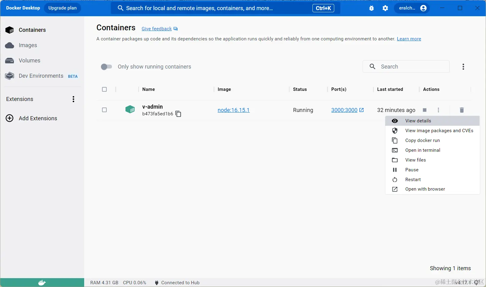The width and height of the screenshot is (486, 287).
Task: Click the Add Extensions plus icon
Action: pos(10,118)
